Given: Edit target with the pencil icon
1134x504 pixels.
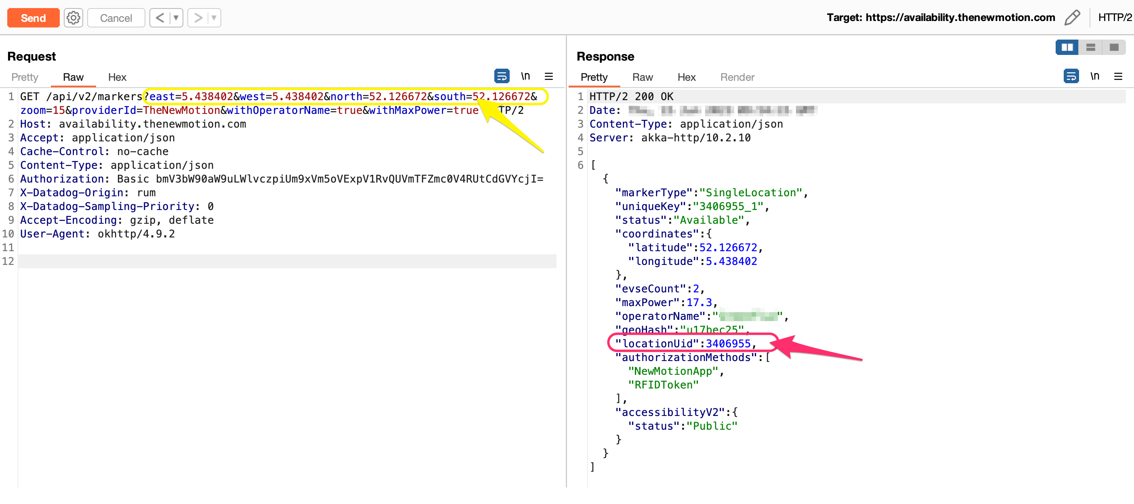Looking at the screenshot, I should [x=1072, y=18].
